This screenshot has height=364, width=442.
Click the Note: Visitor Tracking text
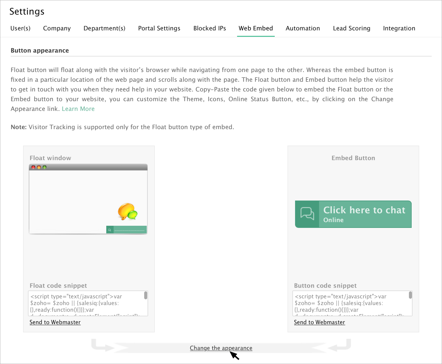pyautogui.click(x=122, y=127)
